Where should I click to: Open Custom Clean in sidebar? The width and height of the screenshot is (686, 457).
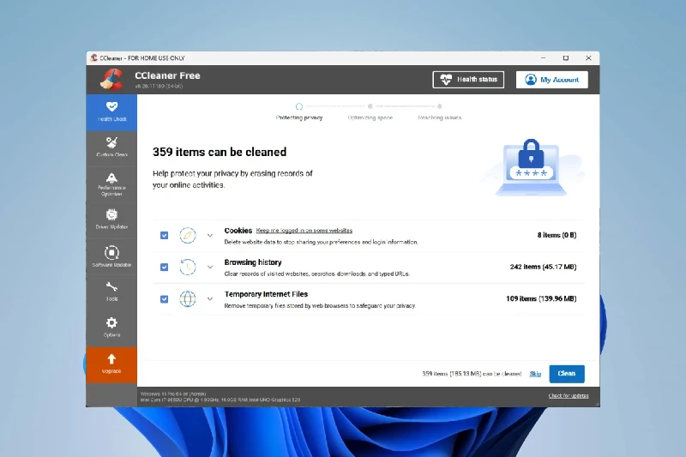(x=111, y=147)
